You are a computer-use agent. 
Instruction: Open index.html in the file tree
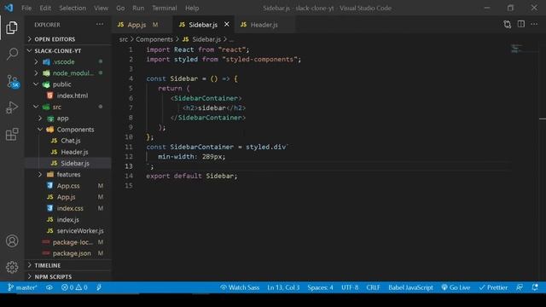point(68,96)
